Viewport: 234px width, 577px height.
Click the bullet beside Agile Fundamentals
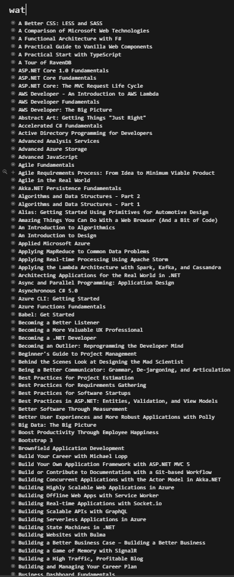pyautogui.click(x=13, y=164)
